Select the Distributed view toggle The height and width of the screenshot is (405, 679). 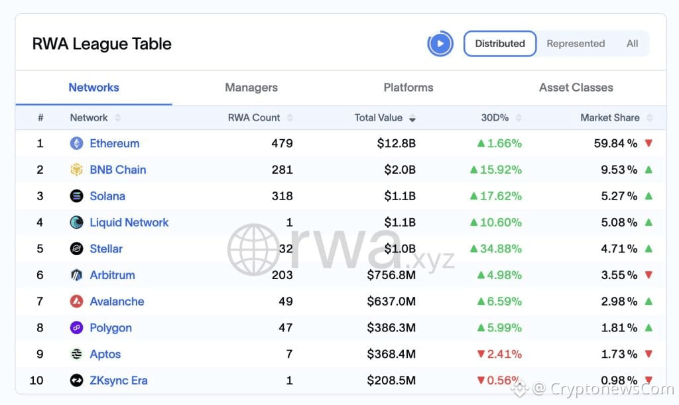tap(500, 44)
